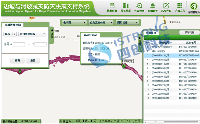Open the 路段 dropdown in the query panel
Viewport: 200px width, 124px height.
click(x=10, y=34)
